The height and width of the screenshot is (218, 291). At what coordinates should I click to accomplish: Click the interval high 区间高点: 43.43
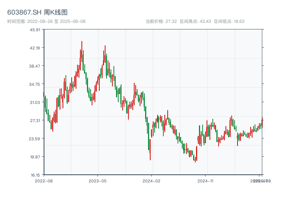pos(195,21)
